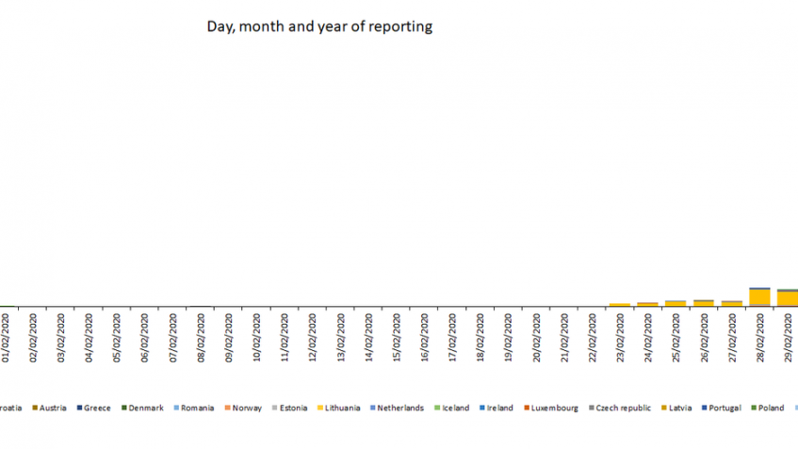Click the 12/02/2020 date label

pyautogui.click(x=313, y=338)
